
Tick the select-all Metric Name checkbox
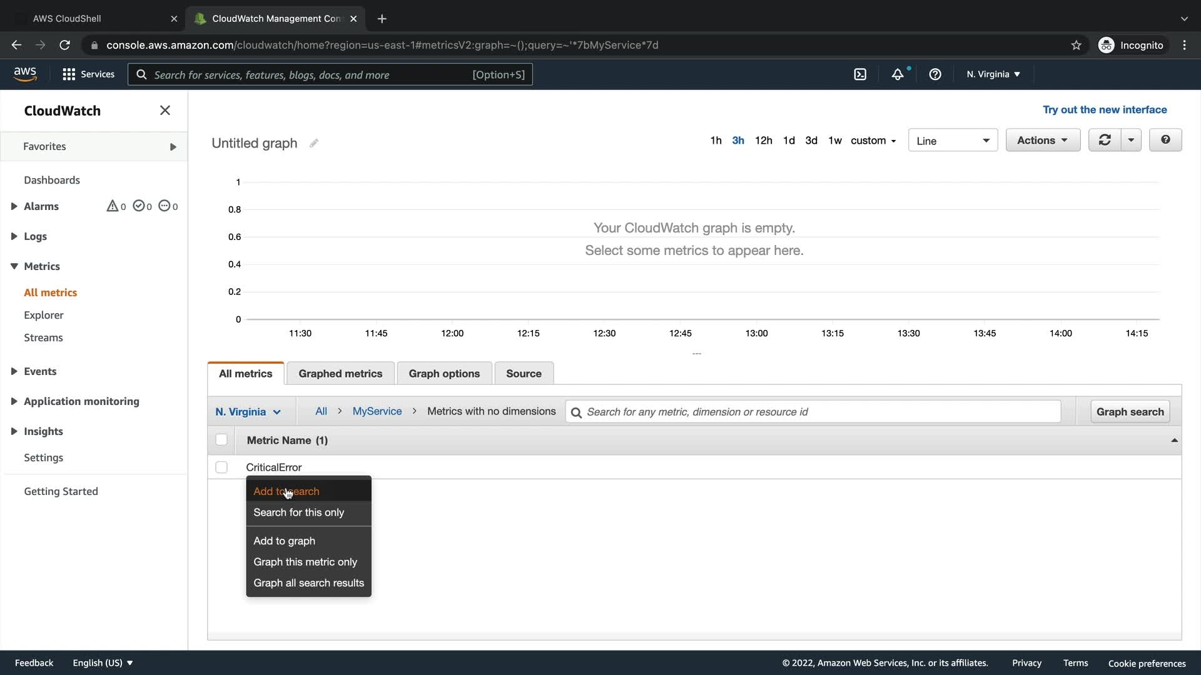(x=221, y=440)
